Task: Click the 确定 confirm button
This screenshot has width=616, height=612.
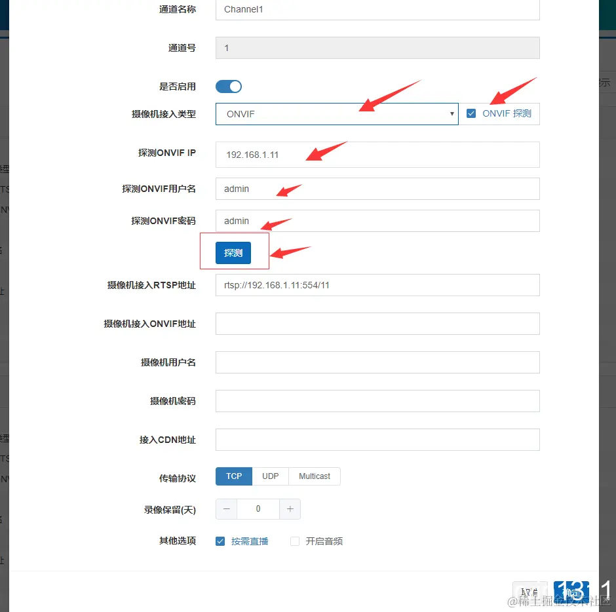Action: click(570, 590)
